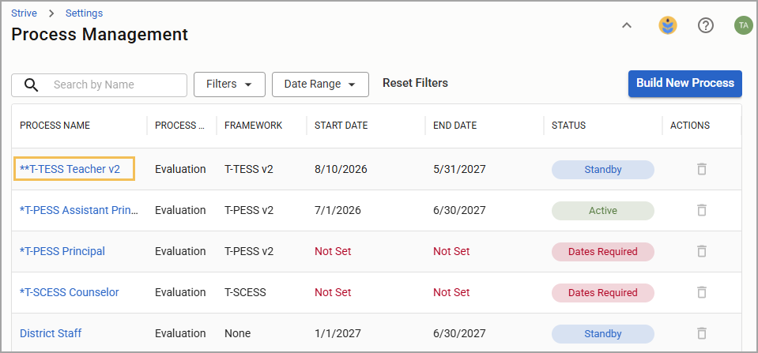Click end date 5/31/2027
Screen dimensions: 758x353
tap(459, 169)
